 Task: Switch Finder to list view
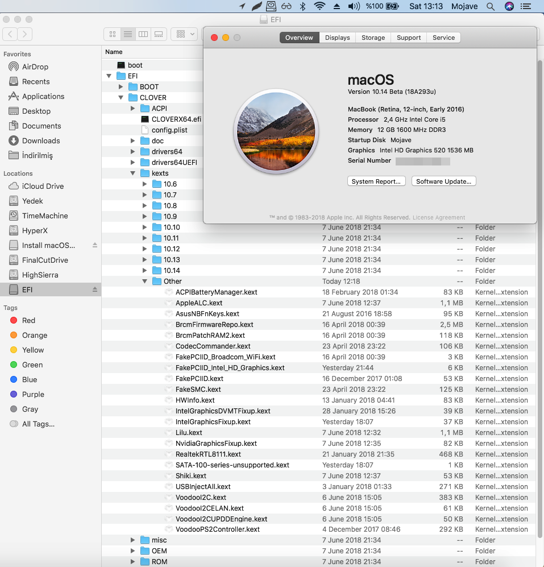point(127,34)
